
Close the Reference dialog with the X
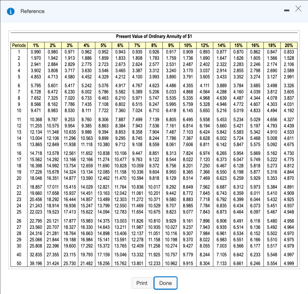[298, 9]
